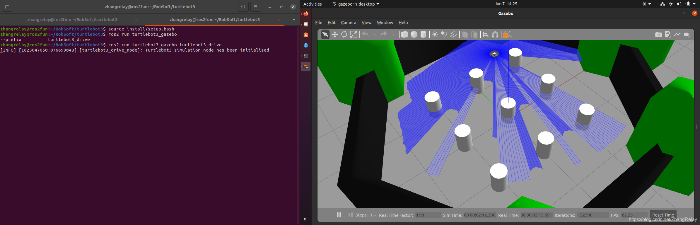Open the gazebo11.desktop app menu
This screenshot has width=700, height=225.
[x=356, y=4]
